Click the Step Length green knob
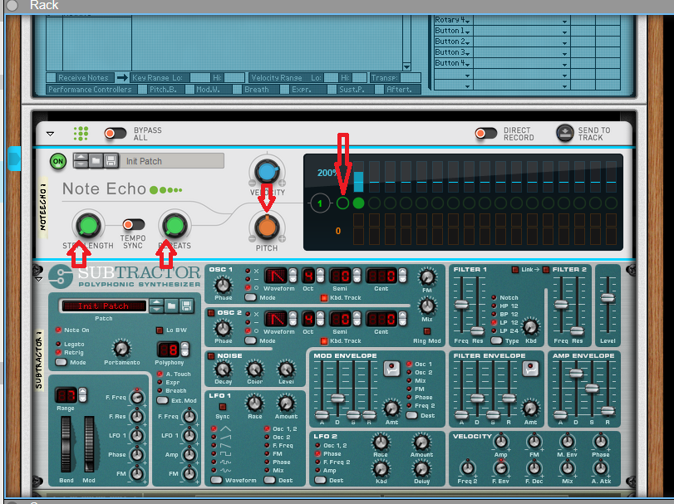The height and width of the screenshot is (504, 674). pos(88,225)
